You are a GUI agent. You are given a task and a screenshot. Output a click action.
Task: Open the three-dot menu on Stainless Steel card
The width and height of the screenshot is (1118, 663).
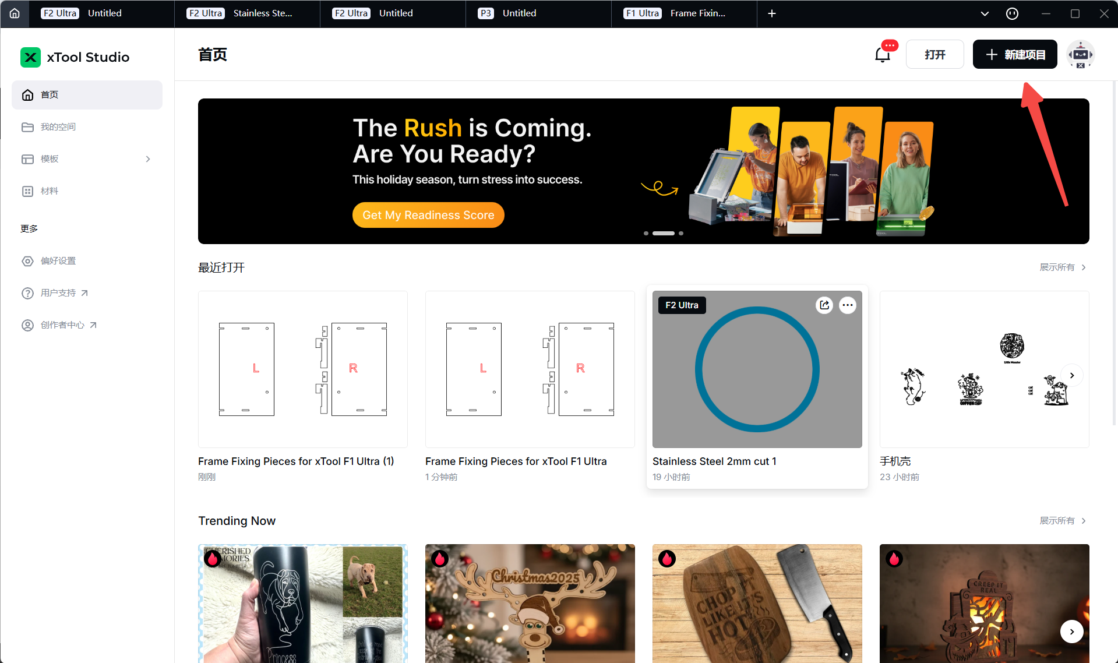click(x=848, y=305)
